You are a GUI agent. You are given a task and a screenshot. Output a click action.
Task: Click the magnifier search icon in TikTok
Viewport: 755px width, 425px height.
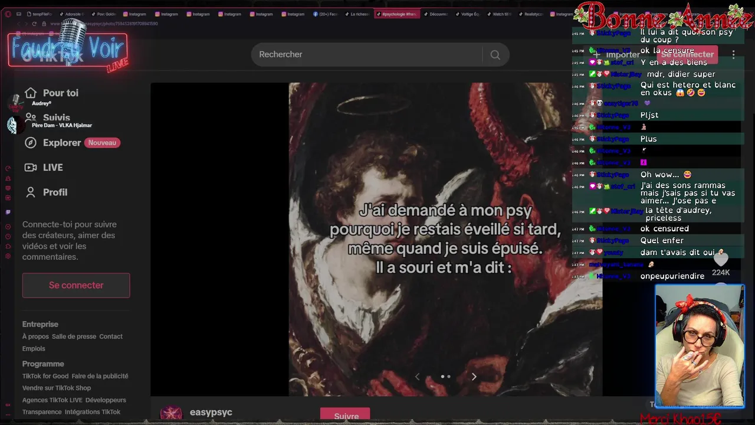pos(495,55)
